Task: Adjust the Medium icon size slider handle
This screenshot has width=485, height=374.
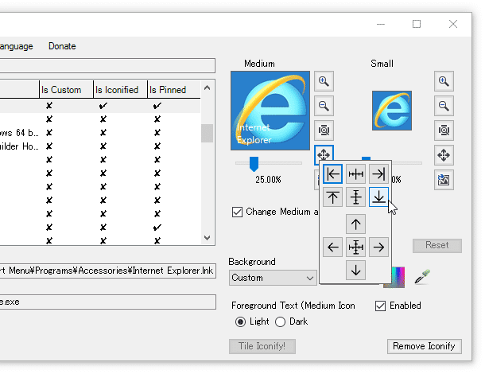Action: pyautogui.click(x=254, y=164)
